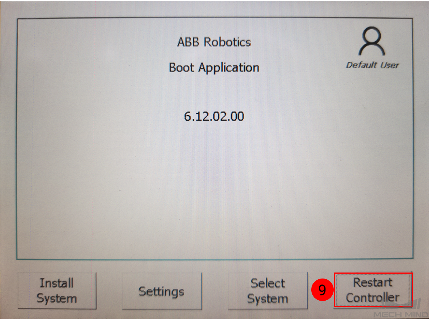Tap the Install System button
The height and width of the screenshot is (319, 429).
(57, 291)
